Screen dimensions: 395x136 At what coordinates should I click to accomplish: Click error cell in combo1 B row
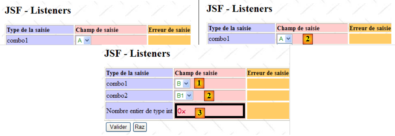pyautogui.click(x=268, y=83)
